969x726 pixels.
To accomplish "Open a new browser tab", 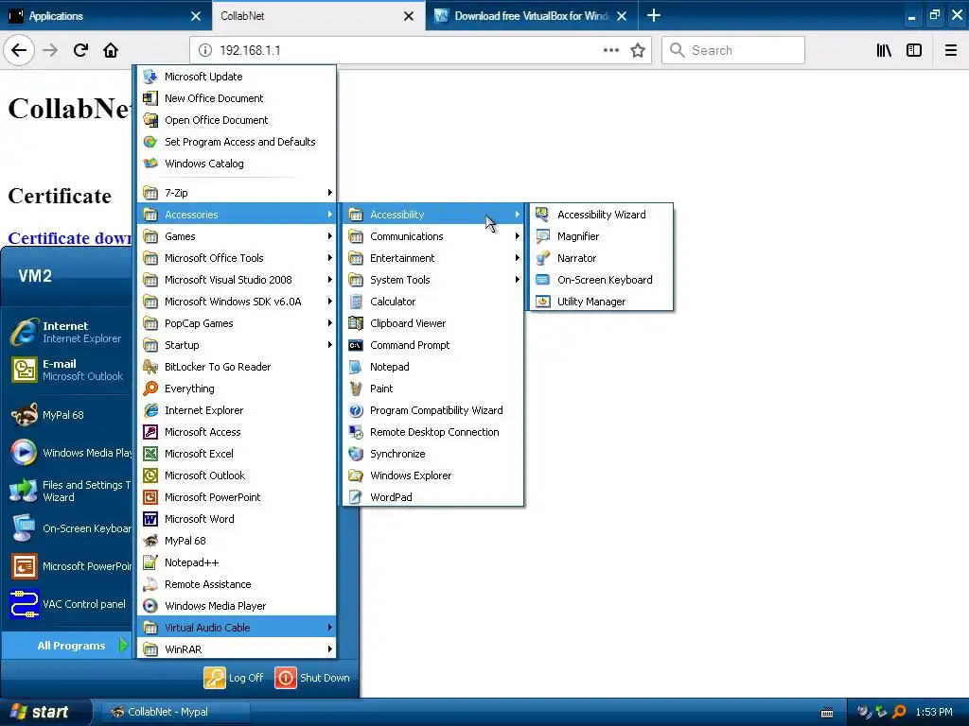I will [653, 15].
